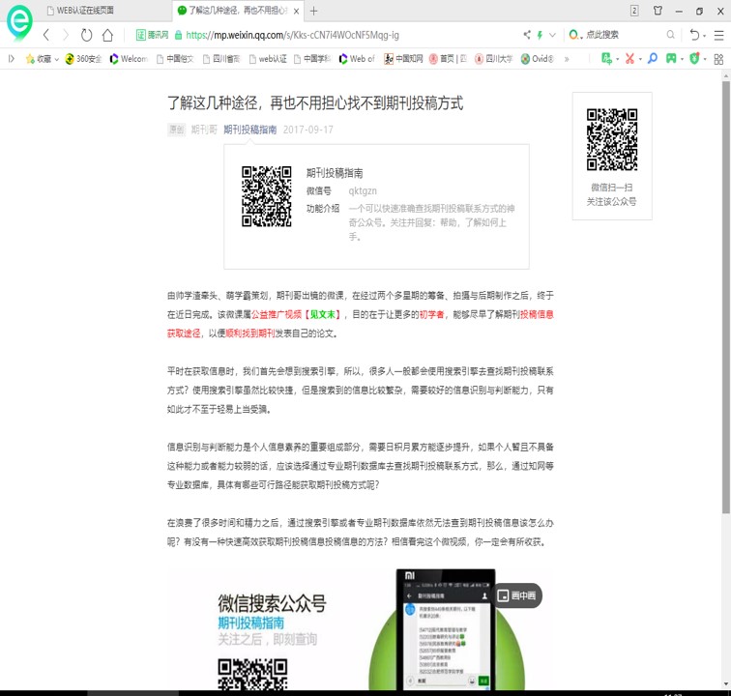
Task: Click the 原创 original tag
Action: click(x=176, y=130)
